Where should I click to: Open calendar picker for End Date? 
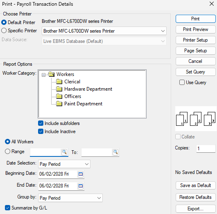81,186
